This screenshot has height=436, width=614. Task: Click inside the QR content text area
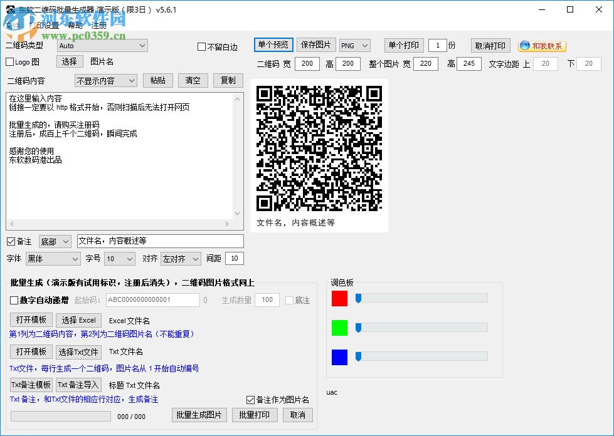(x=119, y=157)
